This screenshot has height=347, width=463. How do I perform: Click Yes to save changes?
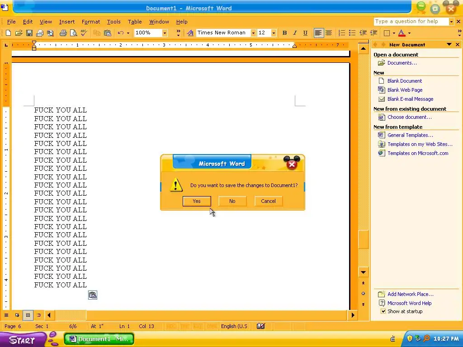coord(197,201)
